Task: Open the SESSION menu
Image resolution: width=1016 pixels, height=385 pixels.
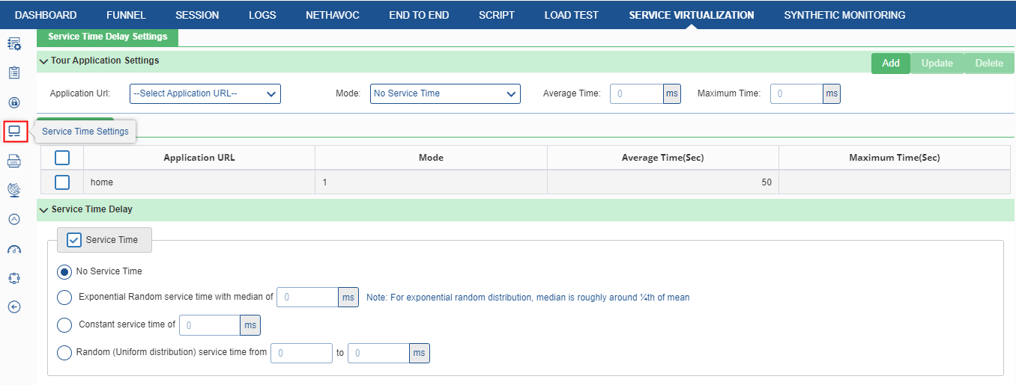Action: pos(197,15)
